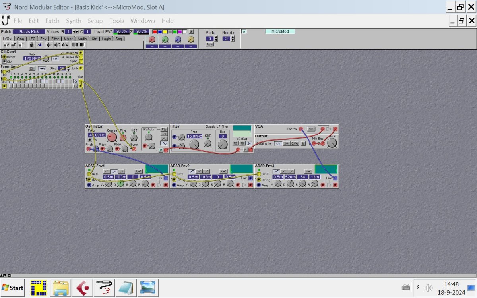Select 18 dB/Oct filter slope
The width and height of the screenshot is (477, 298).
point(242,143)
